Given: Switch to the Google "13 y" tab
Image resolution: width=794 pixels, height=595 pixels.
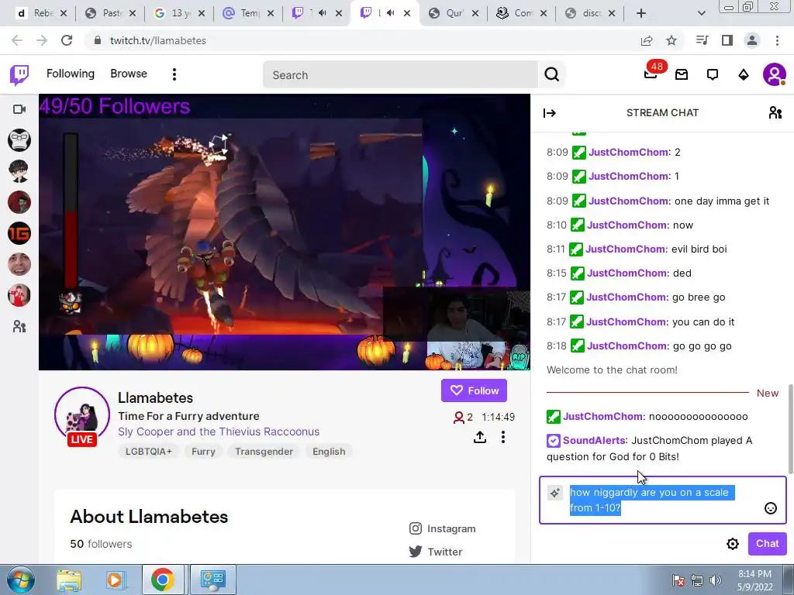Looking at the screenshot, I should [180, 13].
